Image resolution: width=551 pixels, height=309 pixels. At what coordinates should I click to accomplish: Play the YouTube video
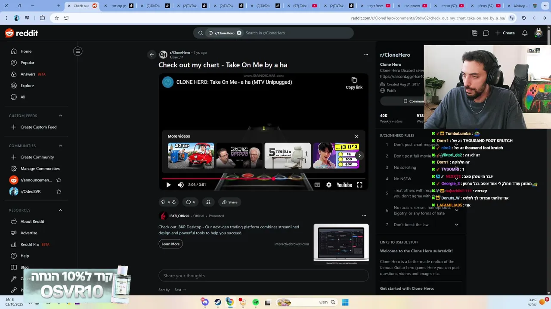click(x=168, y=185)
